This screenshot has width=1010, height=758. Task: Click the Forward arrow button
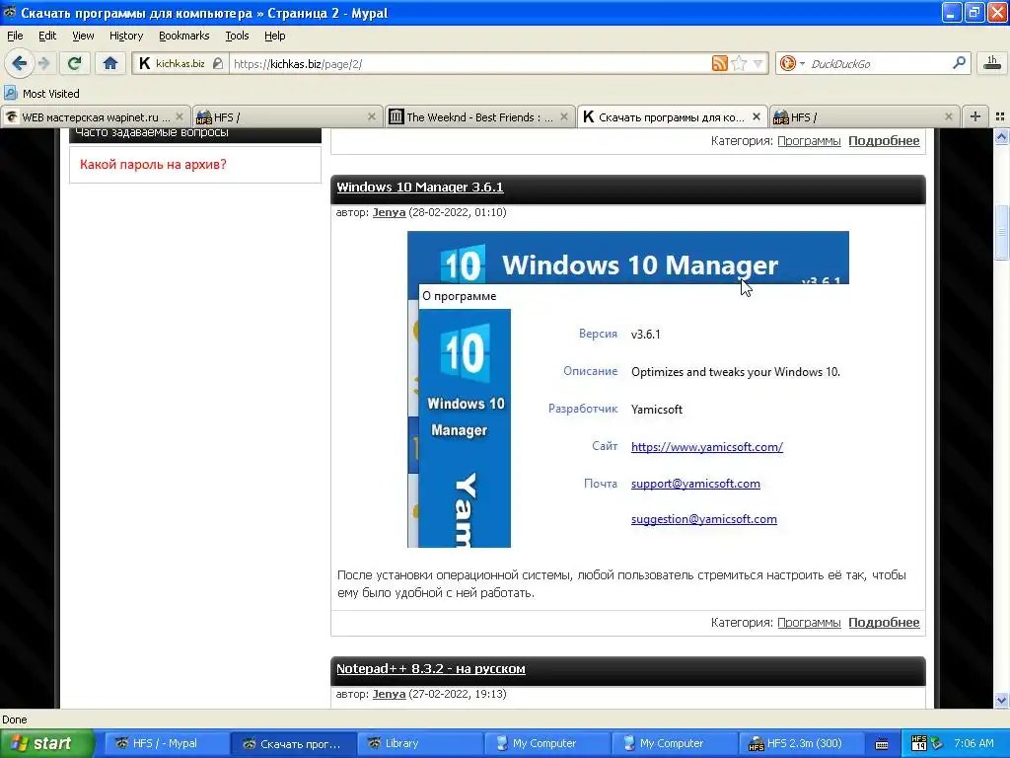tap(44, 63)
